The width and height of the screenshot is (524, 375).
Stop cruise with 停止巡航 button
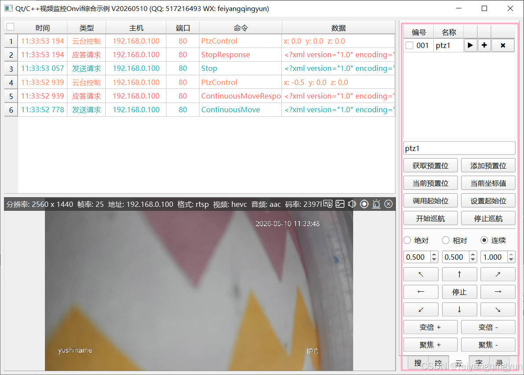488,218
